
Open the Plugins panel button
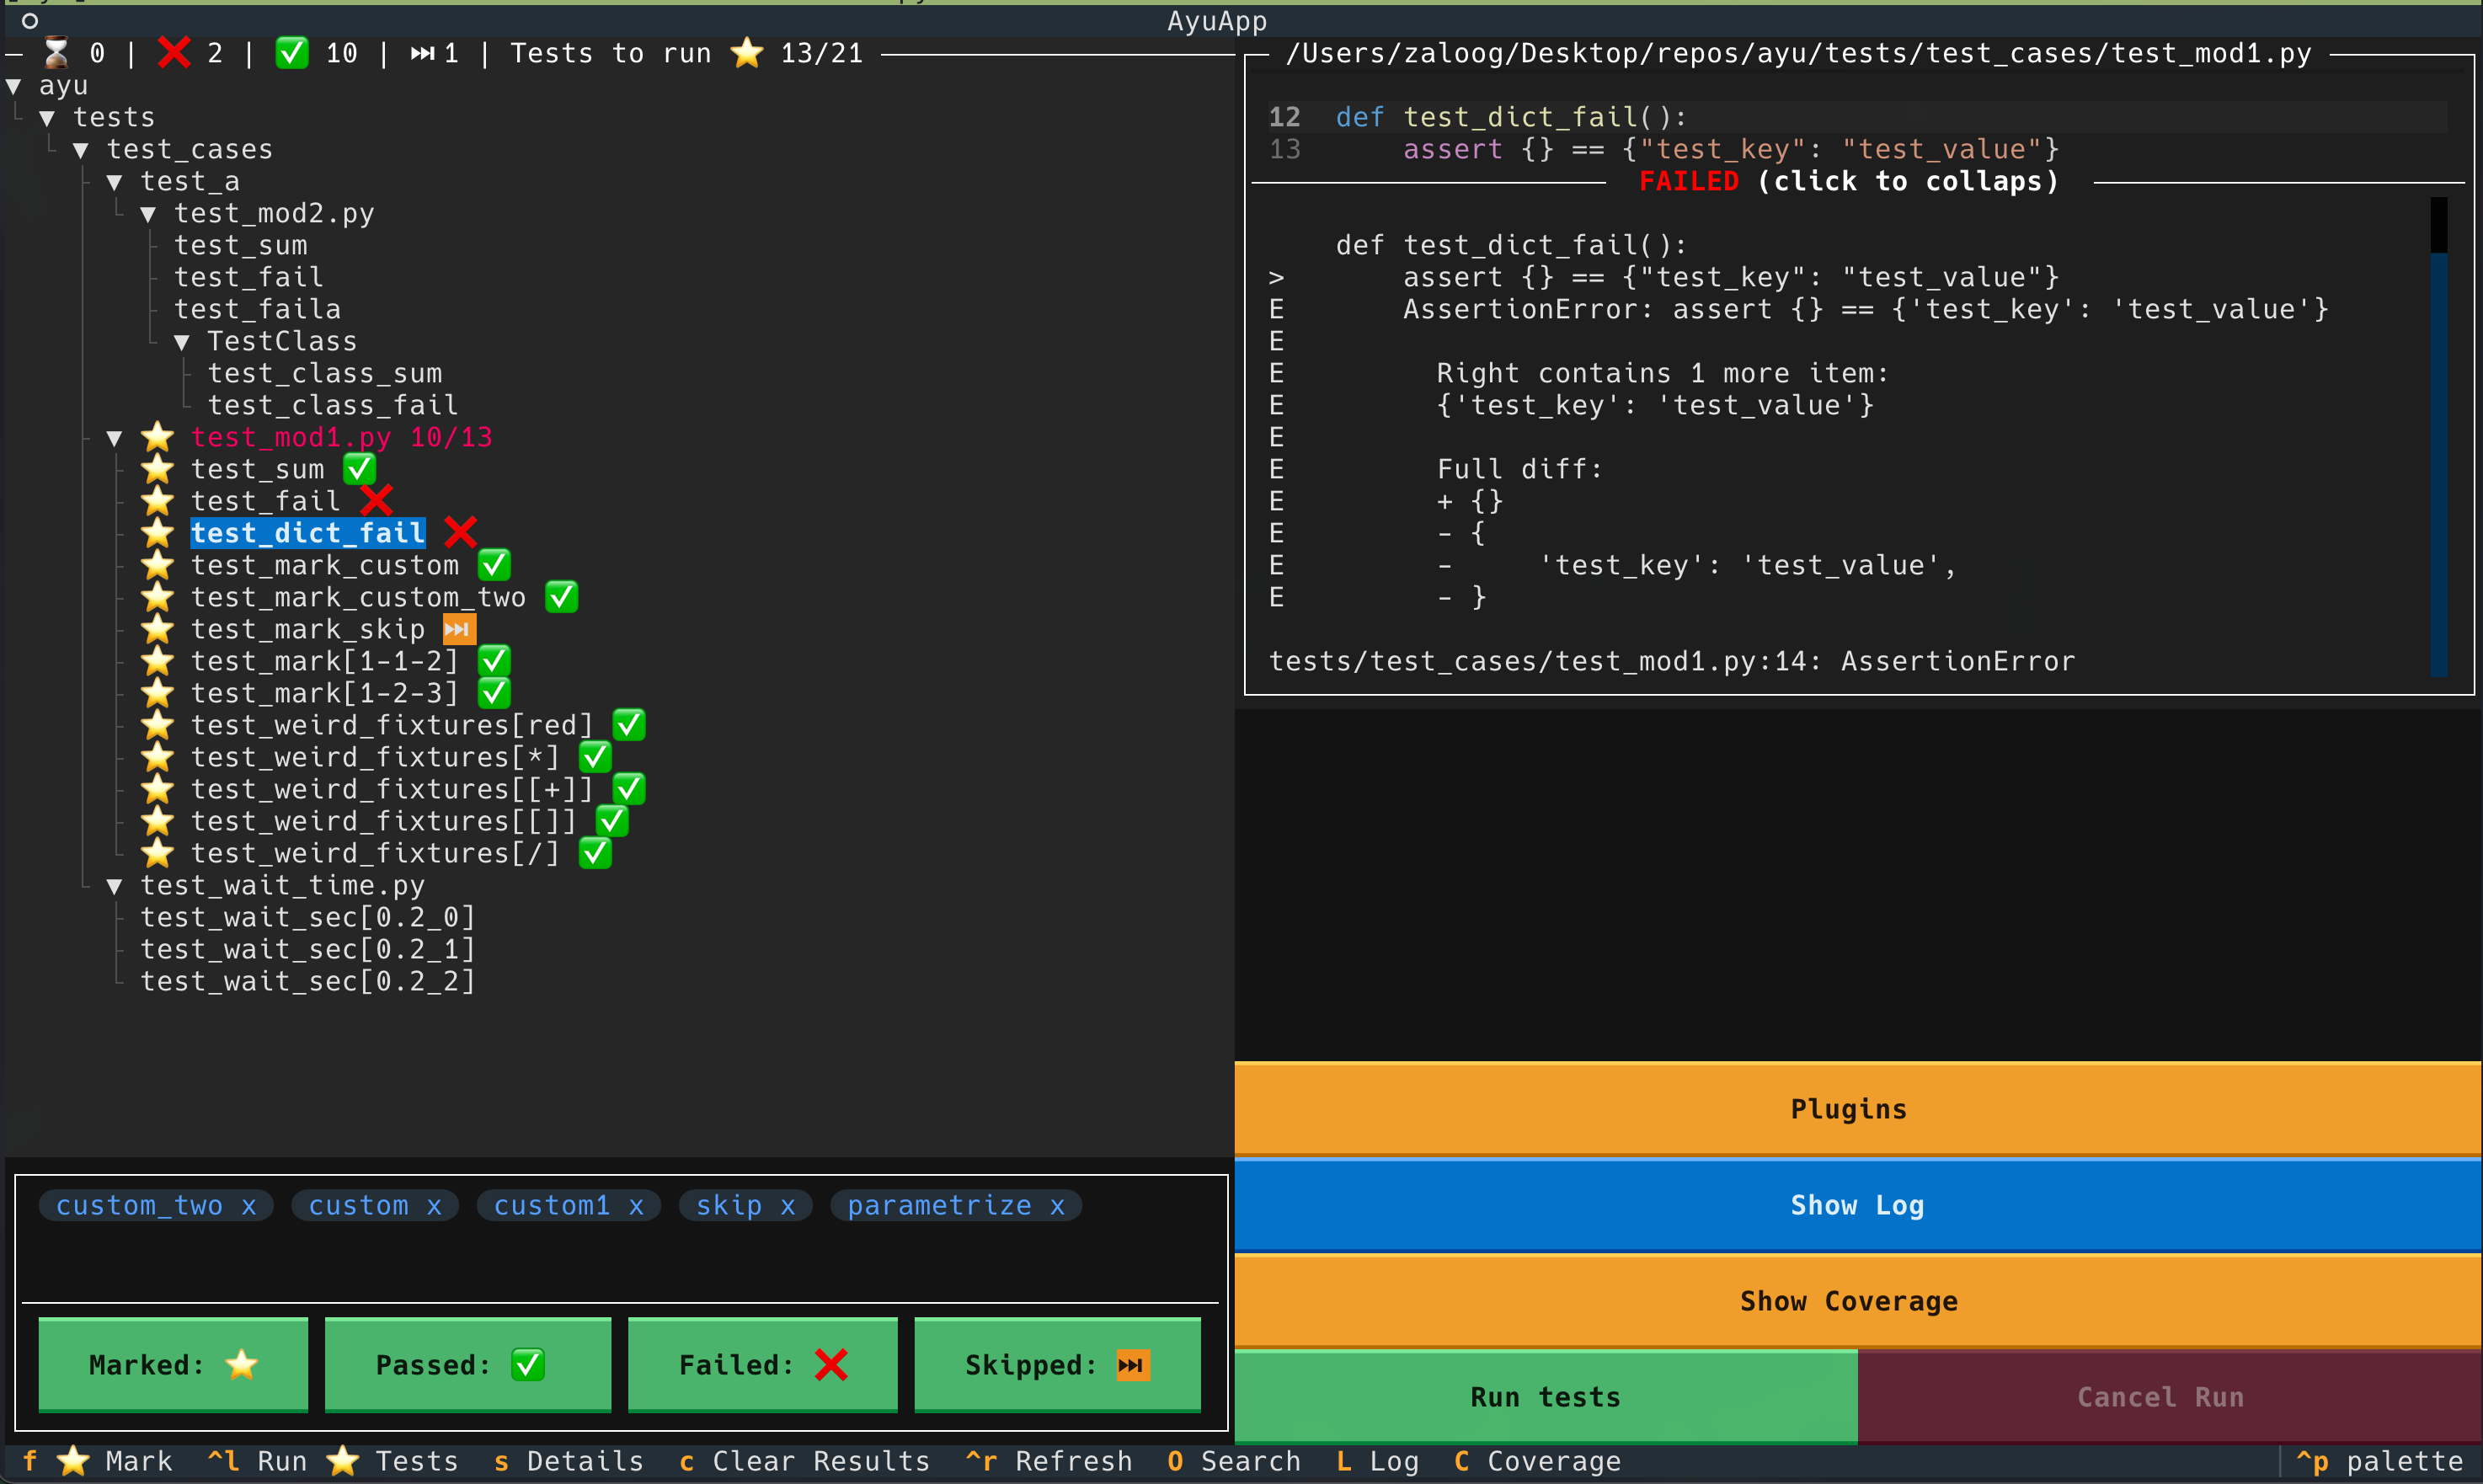tap(1858, 1109)
